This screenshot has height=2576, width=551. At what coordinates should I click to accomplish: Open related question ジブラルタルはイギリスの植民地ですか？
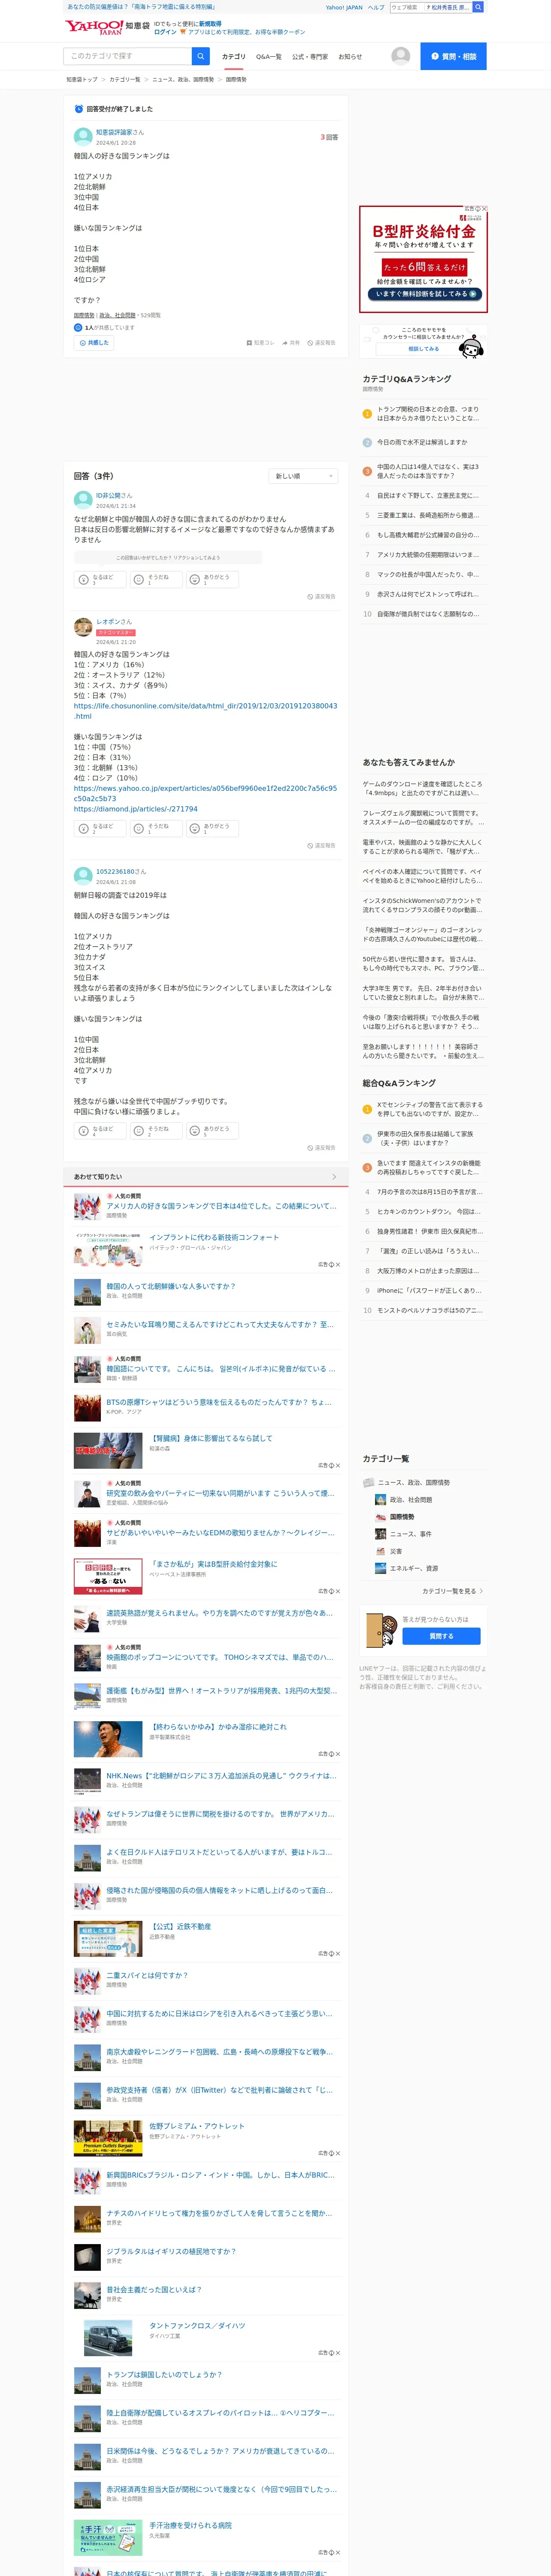(171, 2251)
